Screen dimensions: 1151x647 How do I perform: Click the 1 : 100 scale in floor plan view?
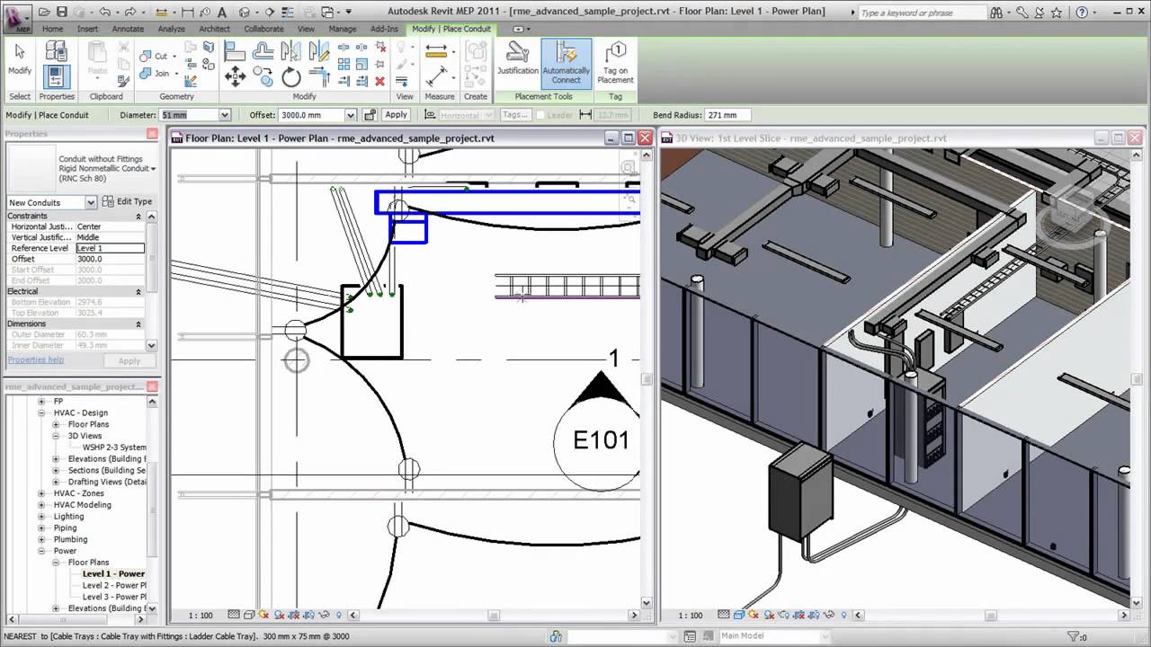(x=201, y=616)
